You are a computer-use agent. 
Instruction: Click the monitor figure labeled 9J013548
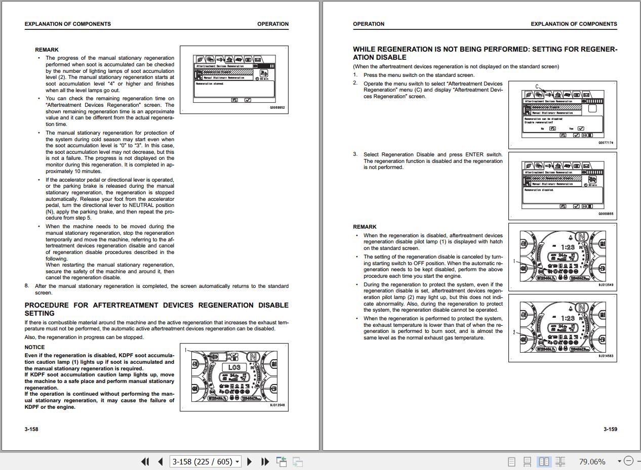(234, 377)
